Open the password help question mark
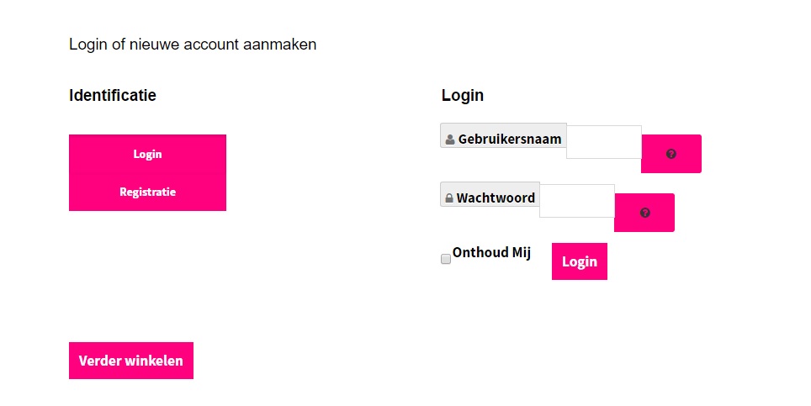Screen dimensions: 811x406 pos(644,213)
